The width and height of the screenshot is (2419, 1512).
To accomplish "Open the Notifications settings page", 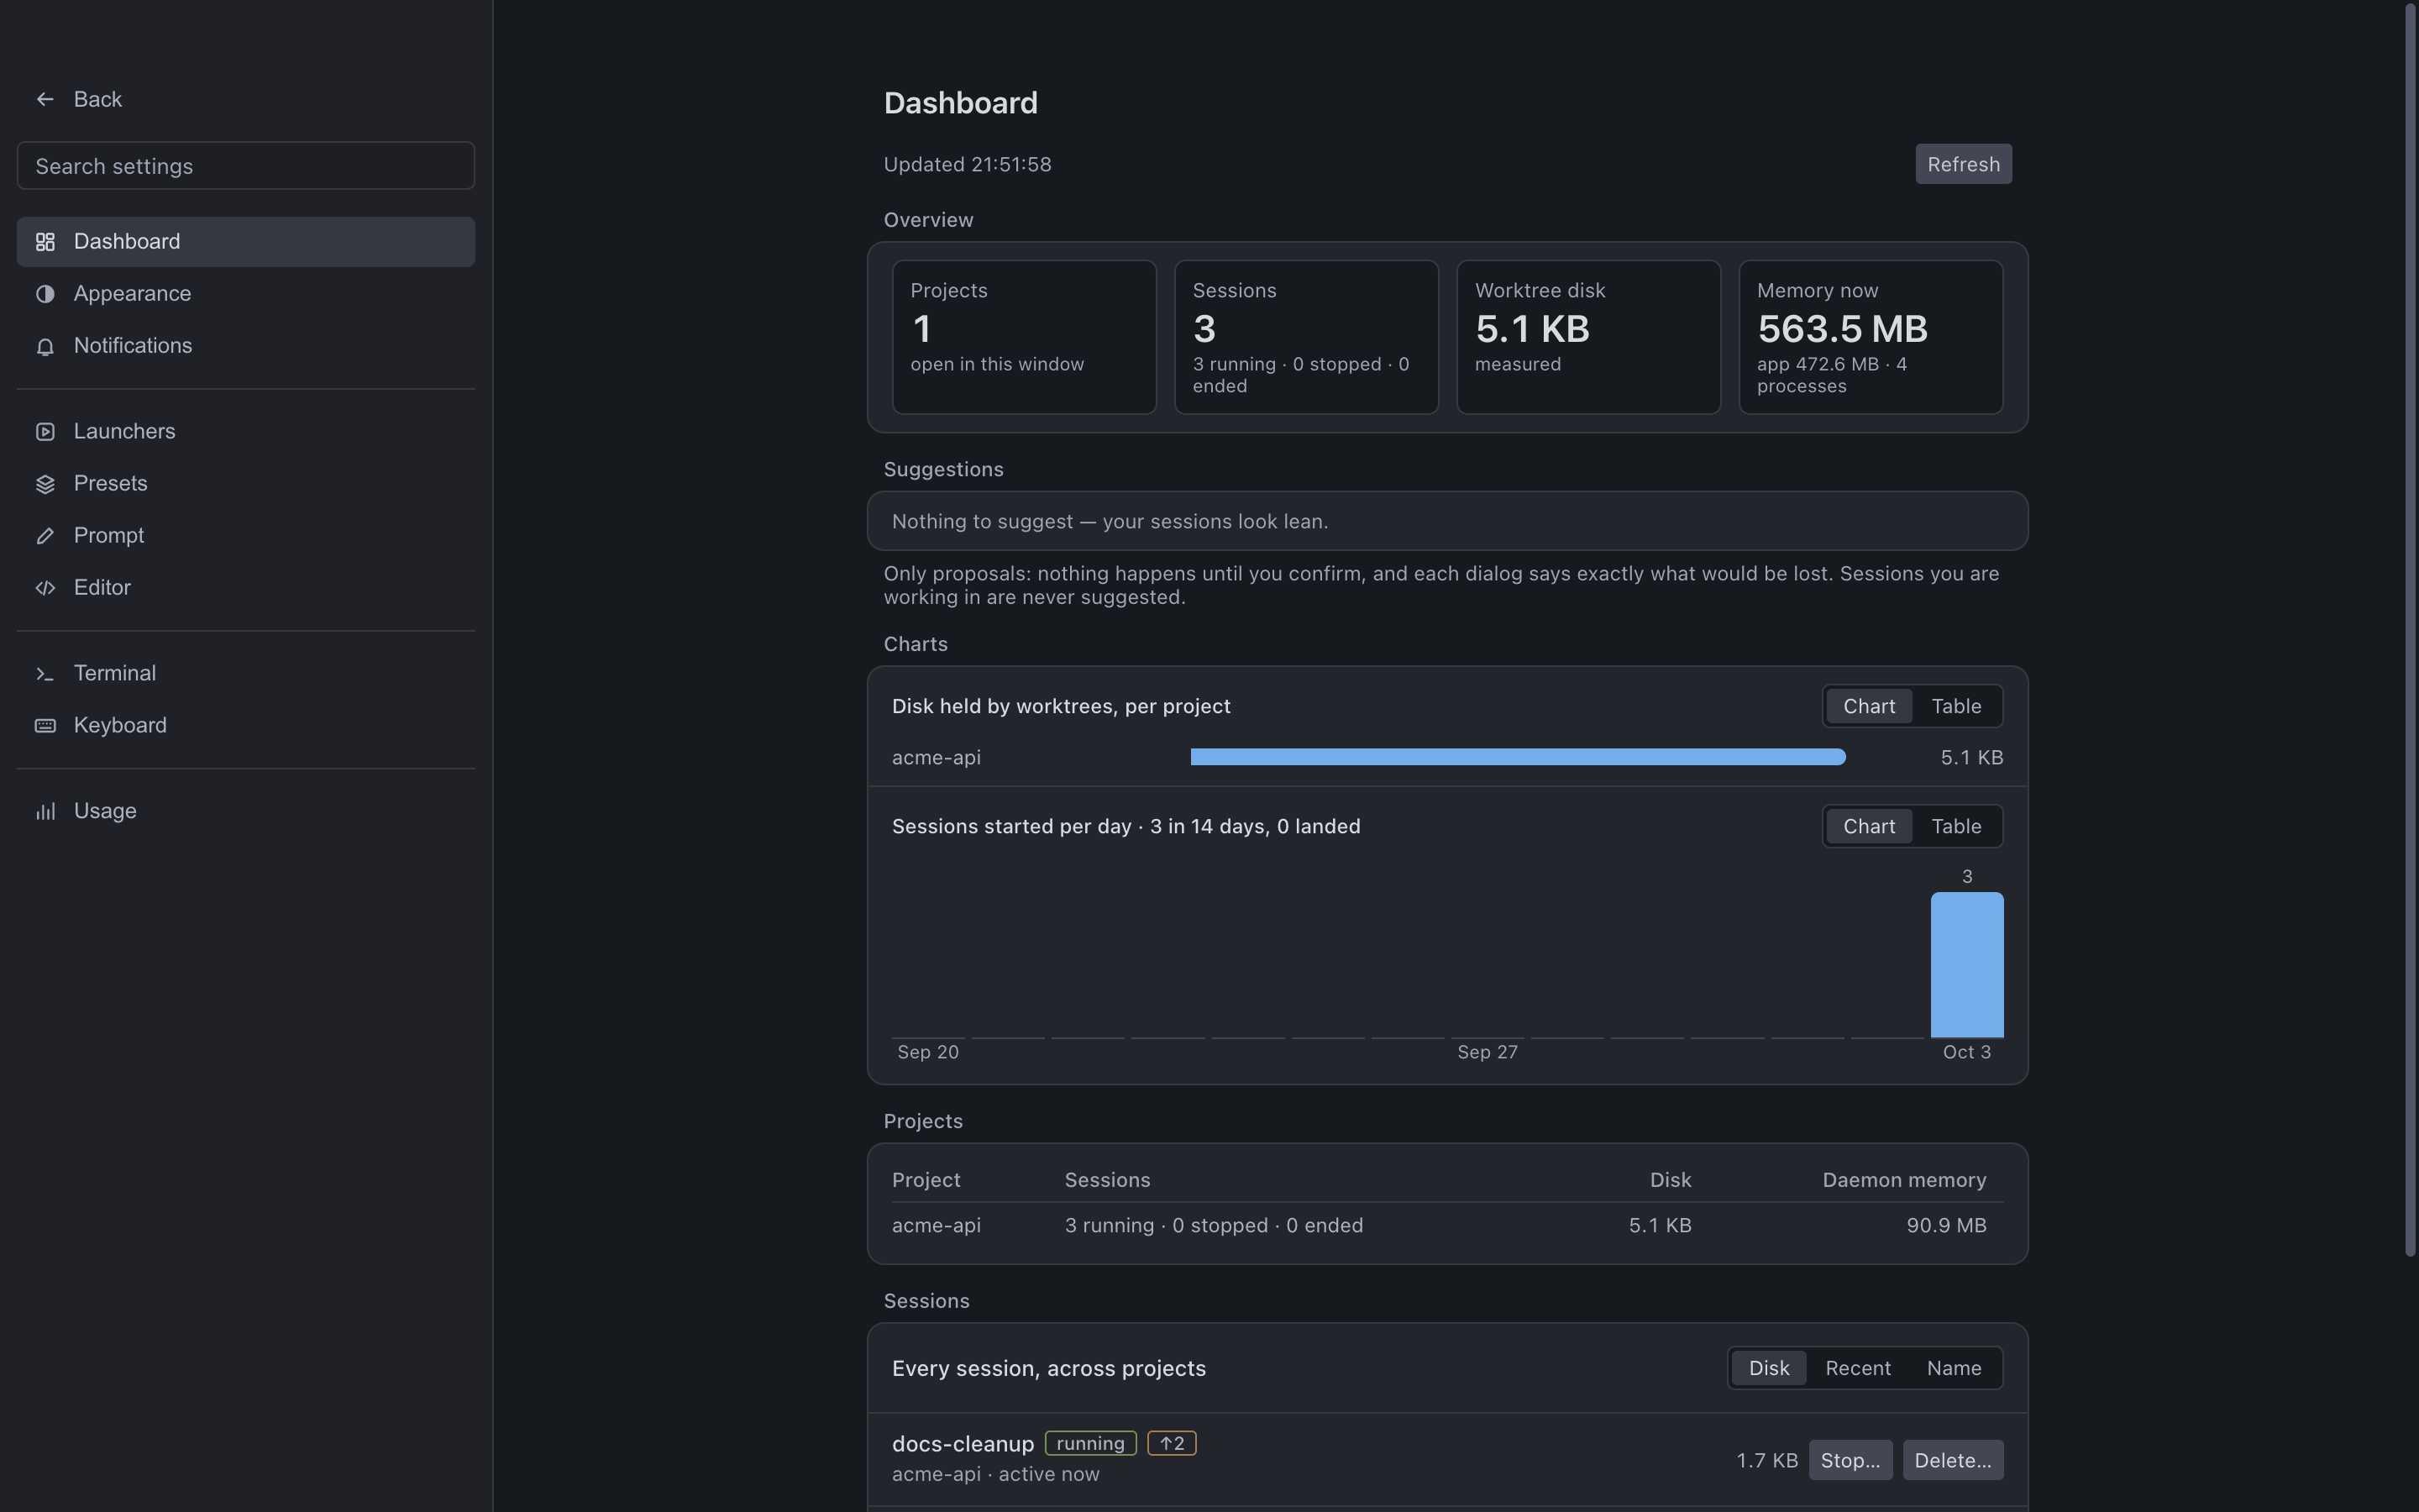I will click(x=246, y=346).
